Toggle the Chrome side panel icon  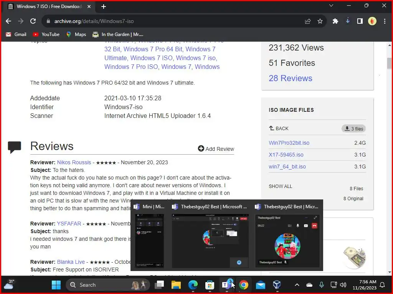click(360, 21)
